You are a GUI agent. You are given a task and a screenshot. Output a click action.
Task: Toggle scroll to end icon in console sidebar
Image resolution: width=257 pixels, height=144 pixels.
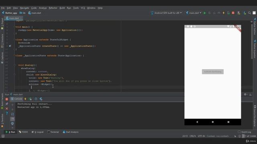(x=12, y=119)
